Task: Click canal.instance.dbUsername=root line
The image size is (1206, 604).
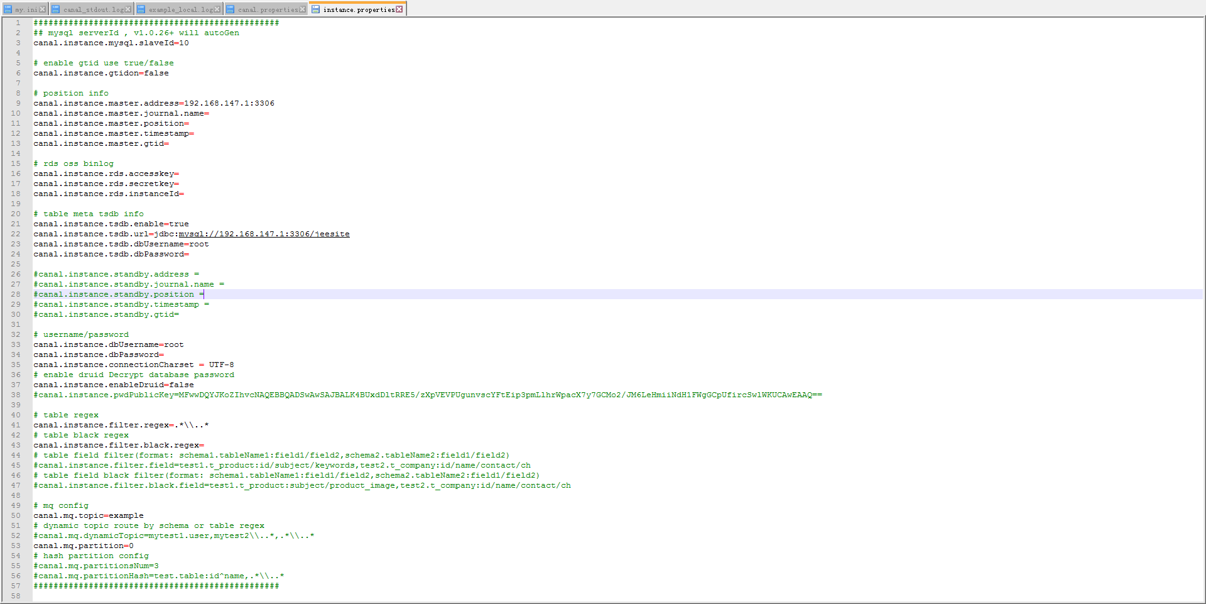Action: coord(109,344)
